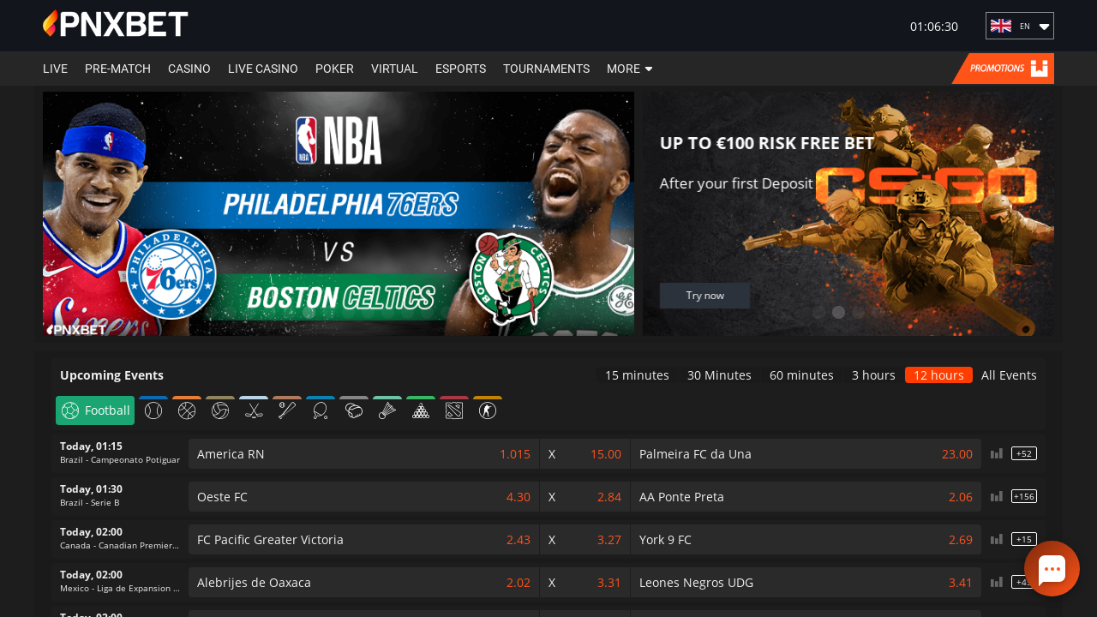Go to third slide of CS:GO banner carousel
The image size is (1097, 617).
858,312
